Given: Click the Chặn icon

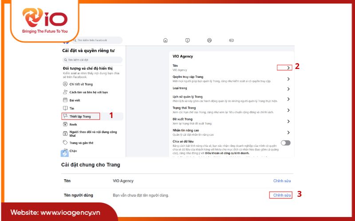Looking at the screenshot, I should pyautogui.click(x=65, y=150).
